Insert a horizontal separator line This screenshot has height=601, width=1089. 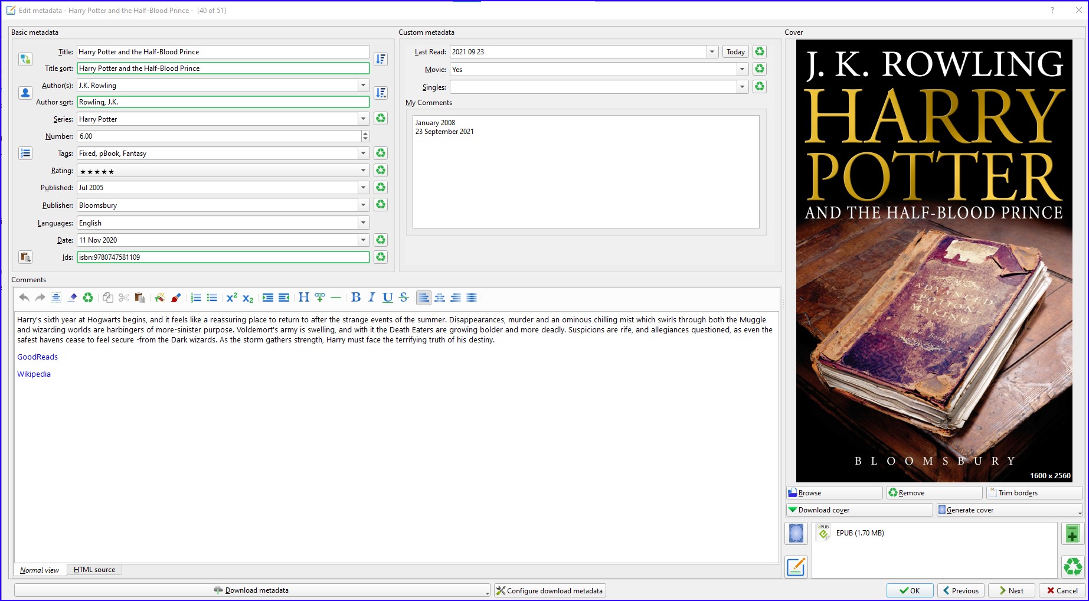tap(336, 298)
